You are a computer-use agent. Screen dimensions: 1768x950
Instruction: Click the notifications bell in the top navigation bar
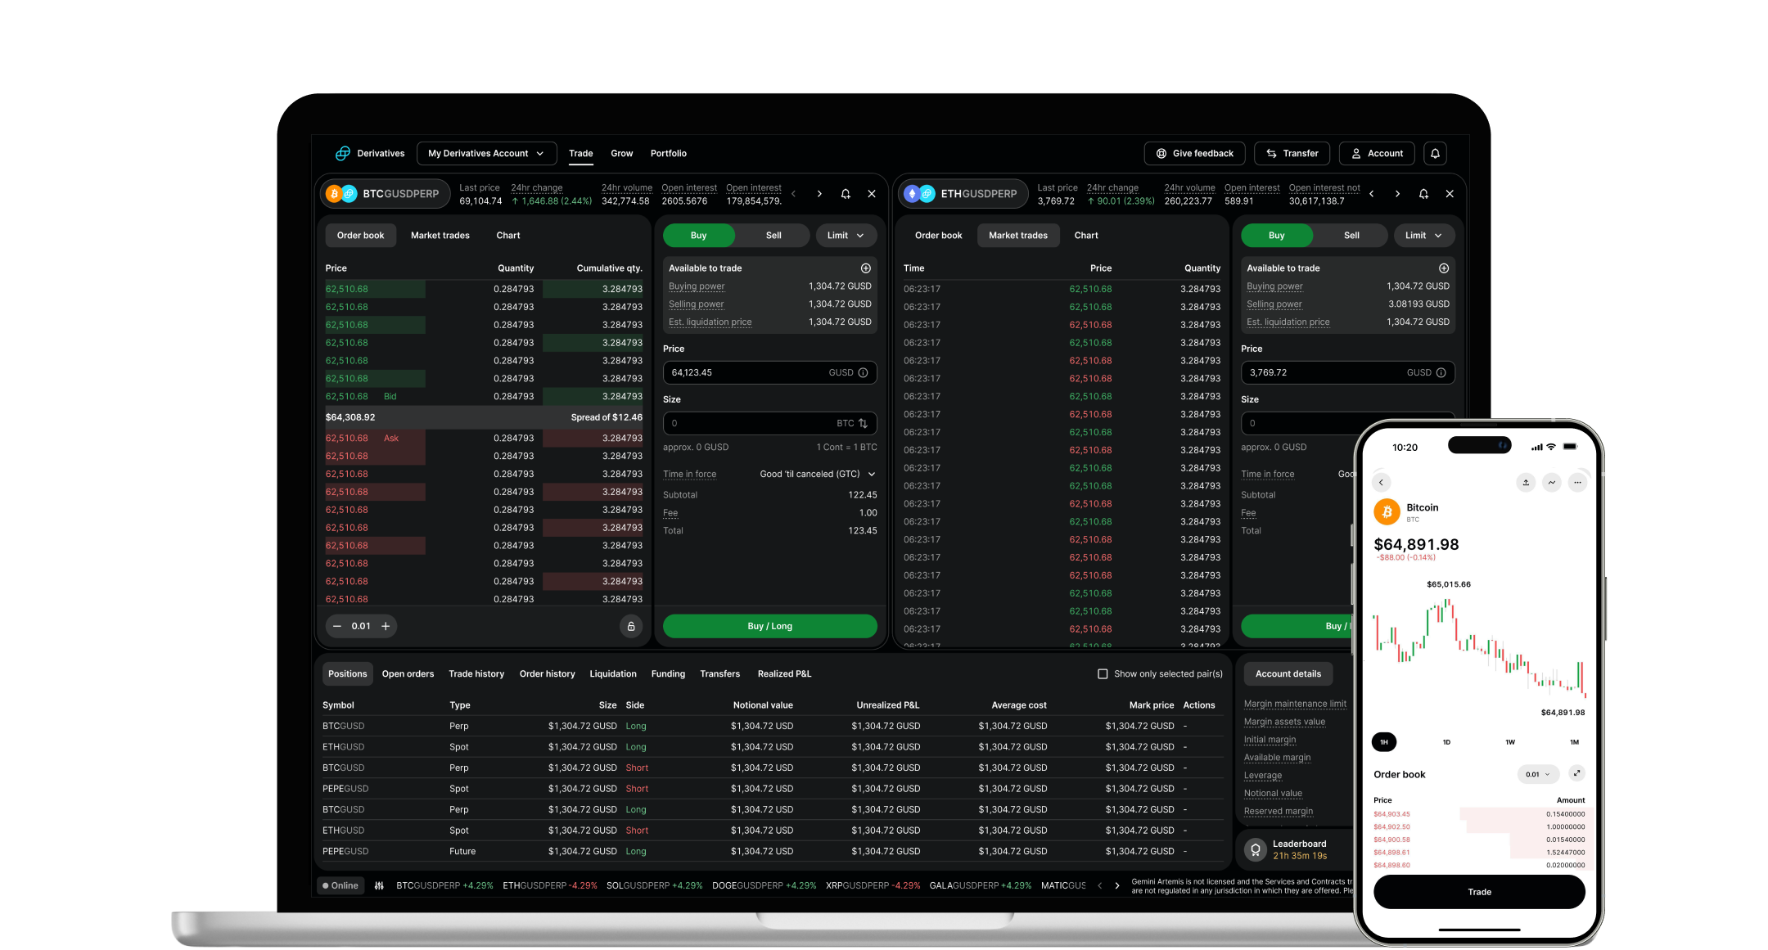(1435, 153)
